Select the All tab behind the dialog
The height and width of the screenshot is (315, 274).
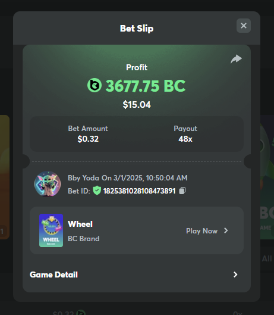267,258
